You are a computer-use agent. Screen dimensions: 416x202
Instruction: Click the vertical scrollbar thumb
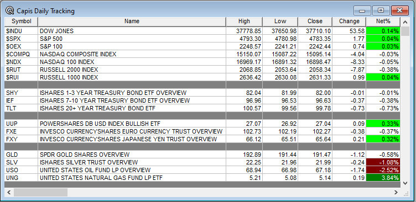(x=405, y=31)
